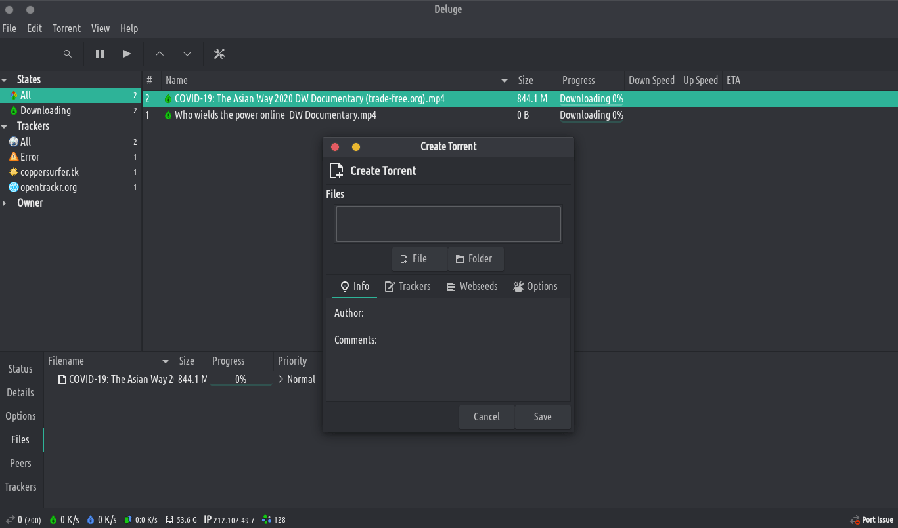Select the Downloading state filter

(70, 110)
